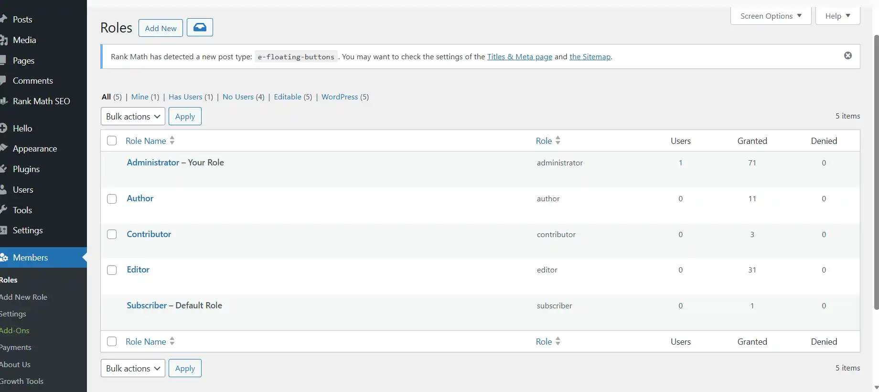Viewport: 879px width, 392px height.
Task: Click the Comments bubble icon
Action: click(x=3, y=81)
